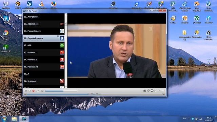Viewport: 217px width, 122px height.
Task: Select channel 18. ATP (lanet)
Action: [x=44, y=17]
